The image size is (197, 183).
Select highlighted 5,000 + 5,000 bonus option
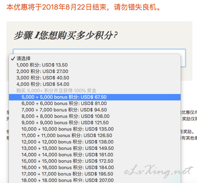coord(95,97)
